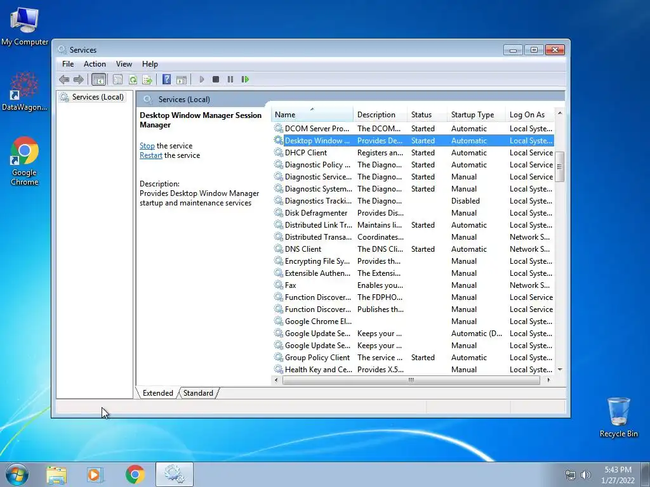Toggle Show/Hide Console Tree toolbar icon
Viewport: 650px width, 487px height.
click(x=98, y=79)
